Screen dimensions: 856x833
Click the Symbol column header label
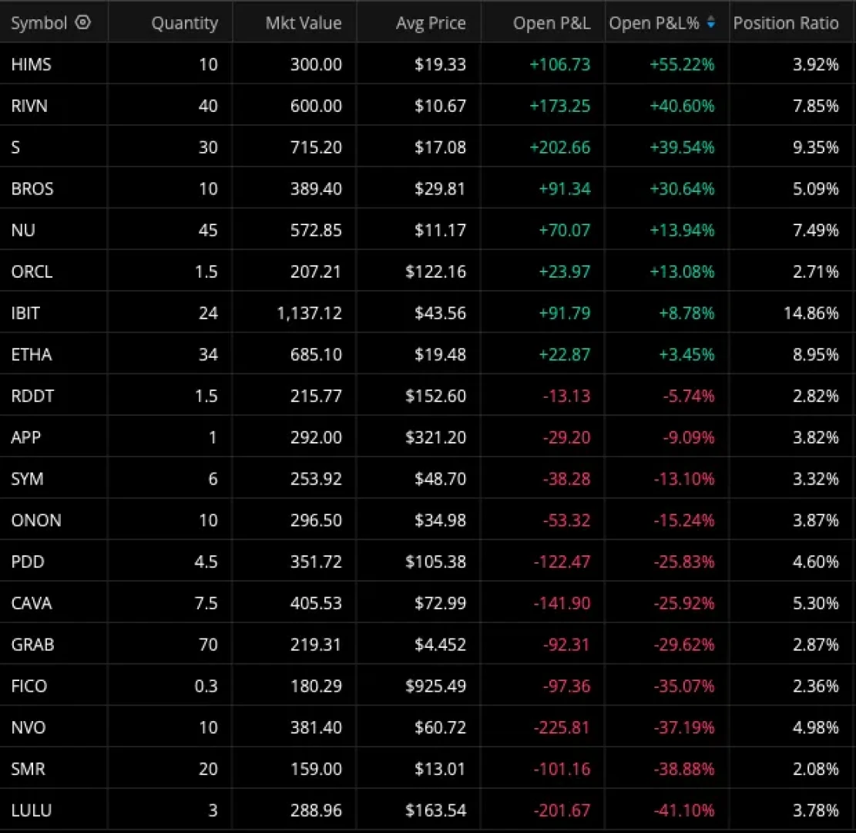point(39,23)
